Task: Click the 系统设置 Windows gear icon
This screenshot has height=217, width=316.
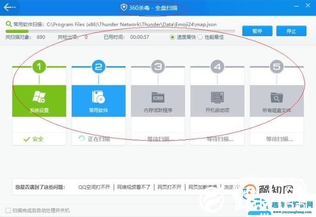Action: (x=39, y=97)
